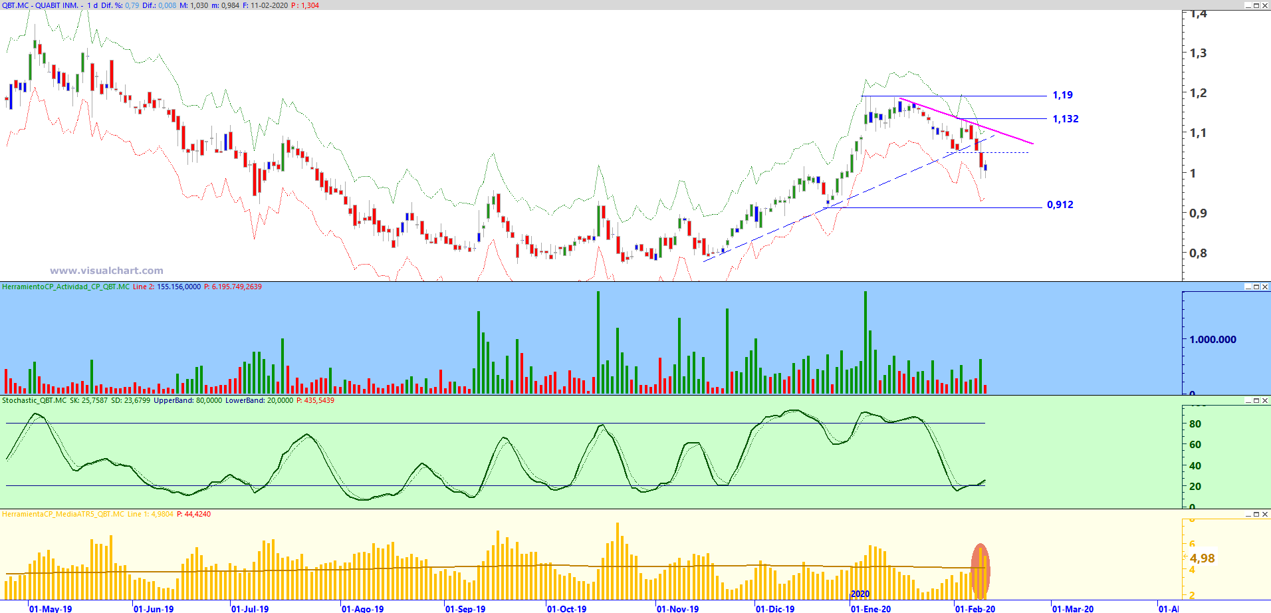Click the blue '0,912' support level label
This screenshot has width=1271, height=613.
point(1060,205)
